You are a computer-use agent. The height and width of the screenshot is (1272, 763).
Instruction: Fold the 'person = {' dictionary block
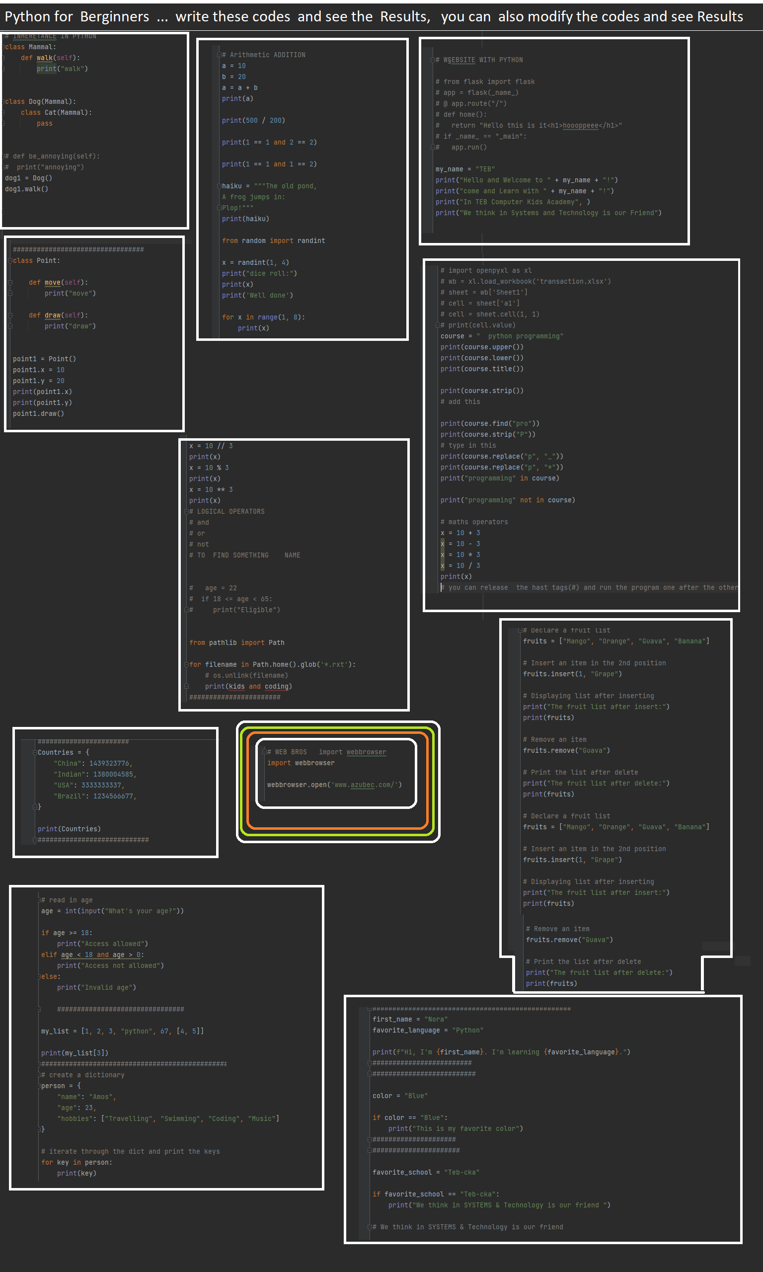[39, 1086]
